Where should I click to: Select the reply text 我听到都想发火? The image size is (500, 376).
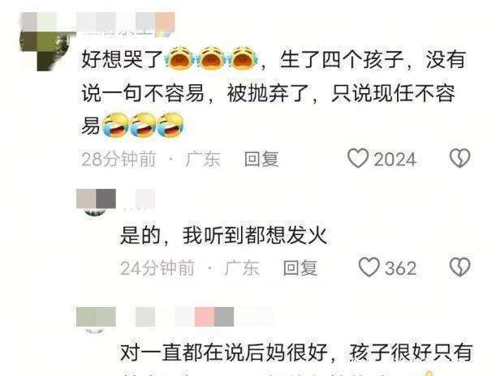pyautogui.click(x=255, y=236)
